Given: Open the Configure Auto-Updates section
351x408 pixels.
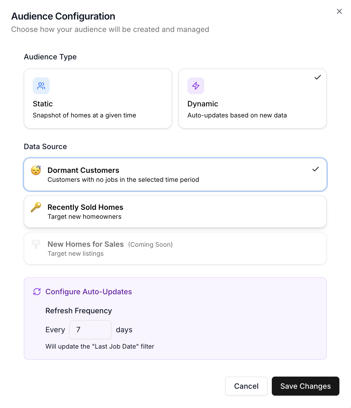Looking at the screenshot, I should 89,292.
